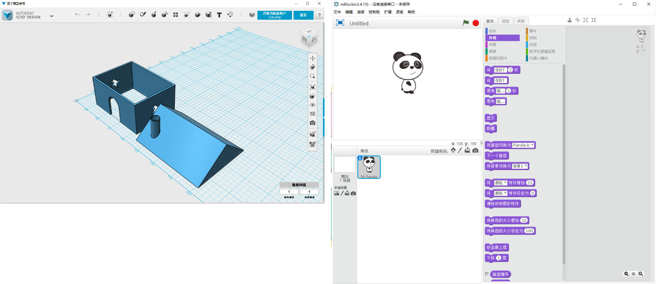Click the paint new sprite brush icon
Viewport: 656px width, 284px height.
(460, 150)
